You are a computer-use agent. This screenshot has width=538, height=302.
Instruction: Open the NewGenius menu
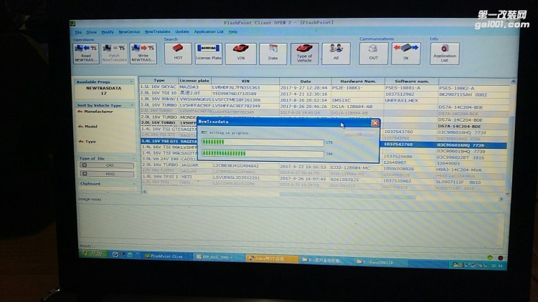(x=129, y=32)
